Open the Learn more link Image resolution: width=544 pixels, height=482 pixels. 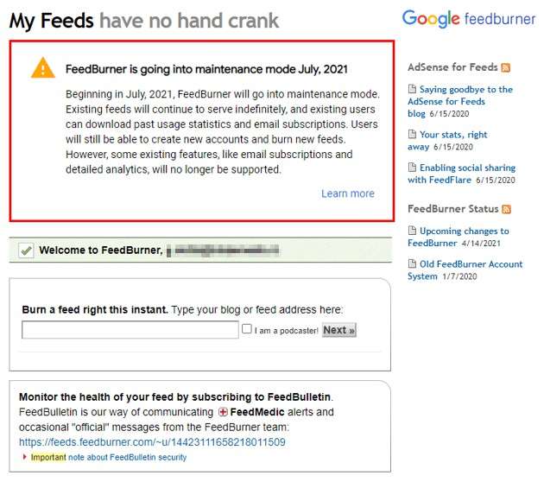[347, 193]
